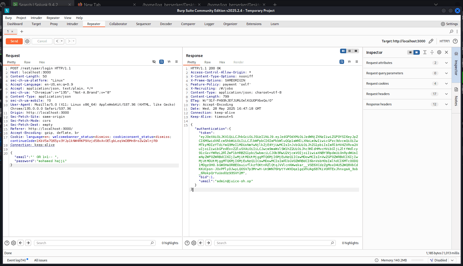Jump to next Response search match
The width and height of the screenshot is (463, 266).
point(208,243)
